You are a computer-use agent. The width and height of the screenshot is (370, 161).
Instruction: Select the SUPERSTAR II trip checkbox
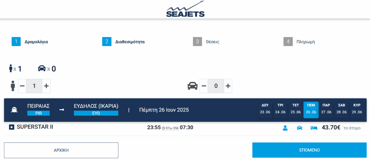point(12,127)
